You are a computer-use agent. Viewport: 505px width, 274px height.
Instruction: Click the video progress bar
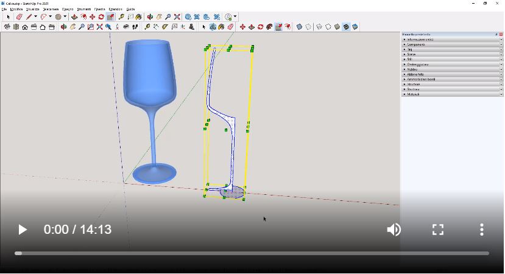point(252,253)
